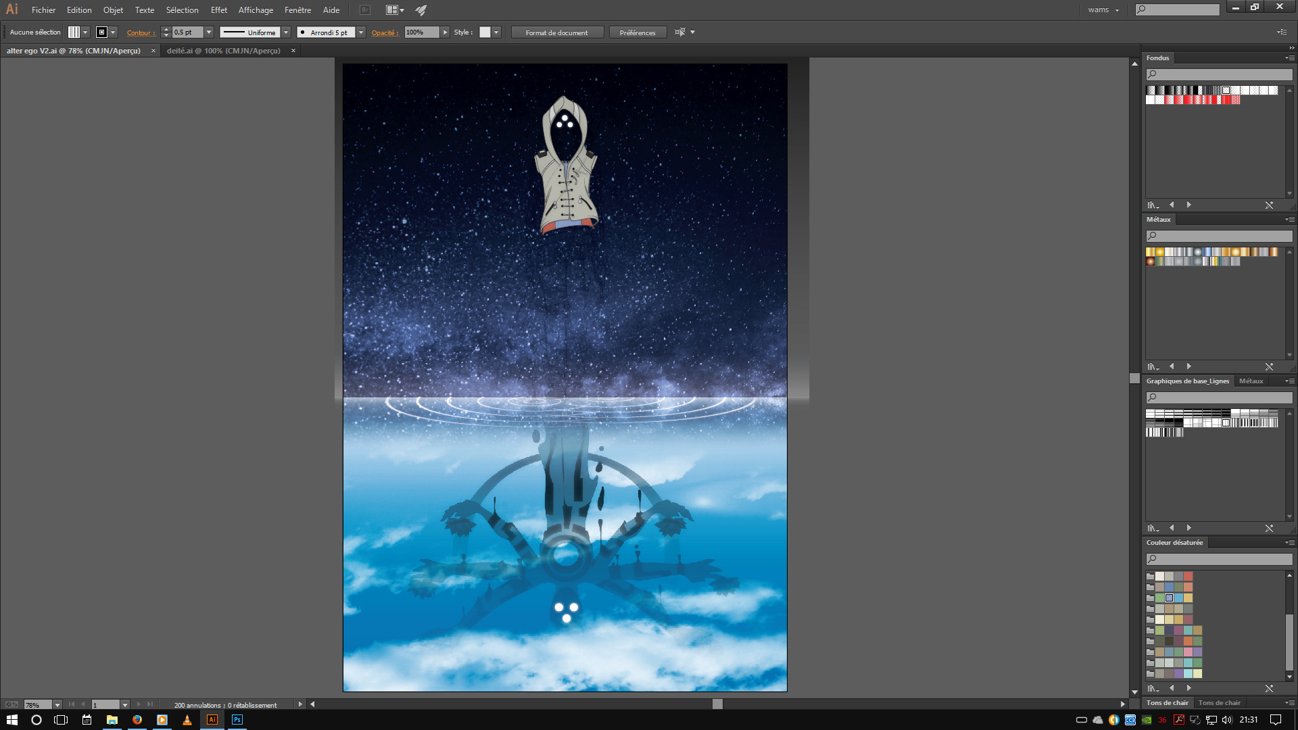The height and width of the screenshot is (730, 1298).
Task: Click the Préférences button
Action: click(637, 32)
